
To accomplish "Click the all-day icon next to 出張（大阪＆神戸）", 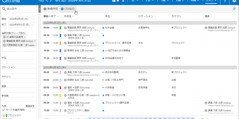I will point(103,80).
